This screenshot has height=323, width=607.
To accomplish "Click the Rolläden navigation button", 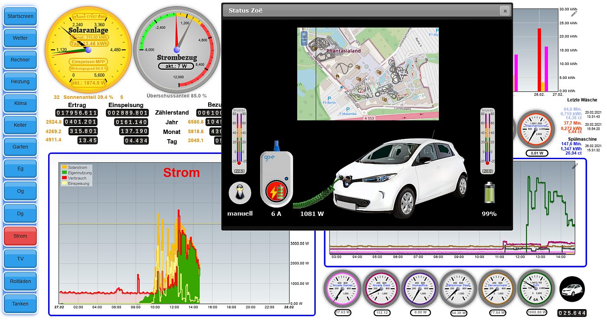I will pos(20,281).
